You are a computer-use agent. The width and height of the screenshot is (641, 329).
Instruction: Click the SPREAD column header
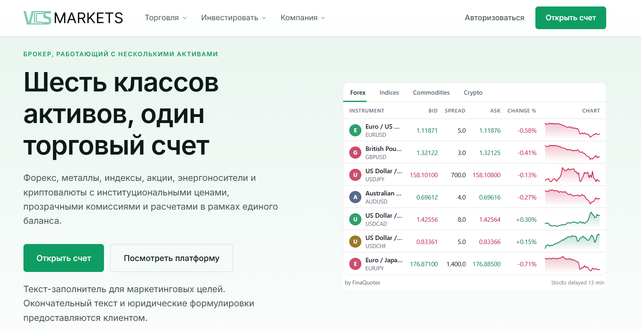[x=455, y=110]
